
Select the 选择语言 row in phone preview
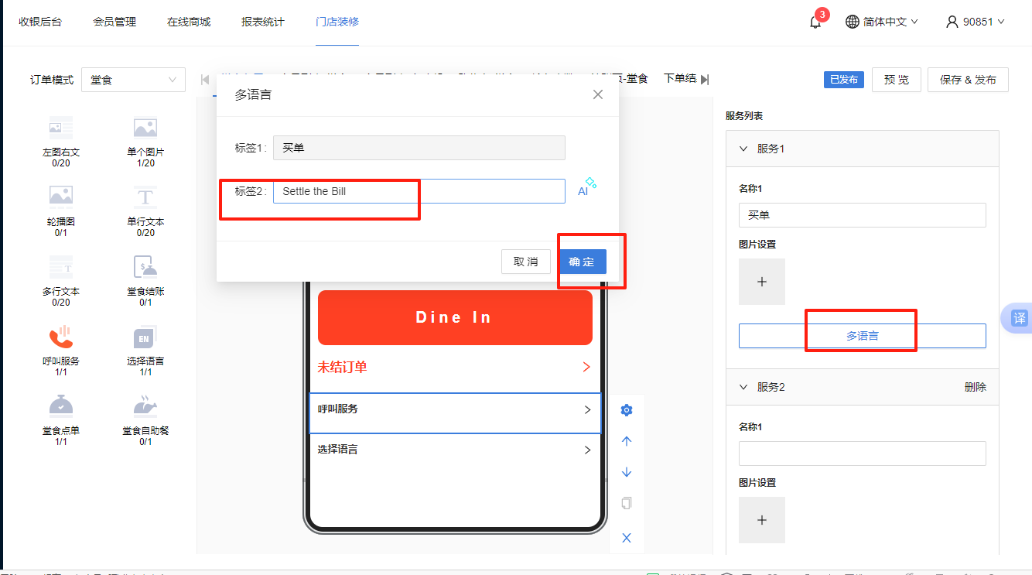coord(455,450)
